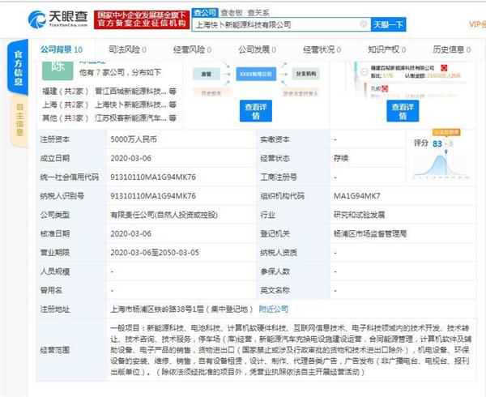Select the registered address 上海市杨浦区铁岭路38号1层
Viewport: 486px width, 397px height.
pyautogui.click(x=157, y=309)
